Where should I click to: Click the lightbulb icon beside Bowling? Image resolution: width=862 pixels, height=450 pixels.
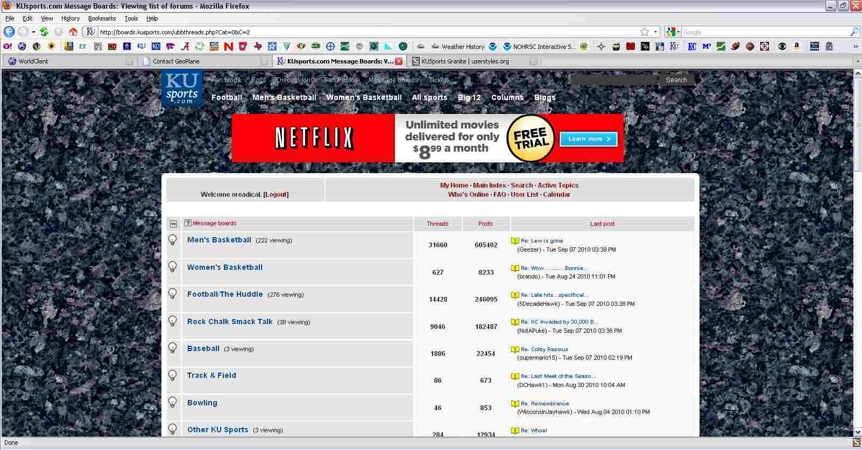173,402
